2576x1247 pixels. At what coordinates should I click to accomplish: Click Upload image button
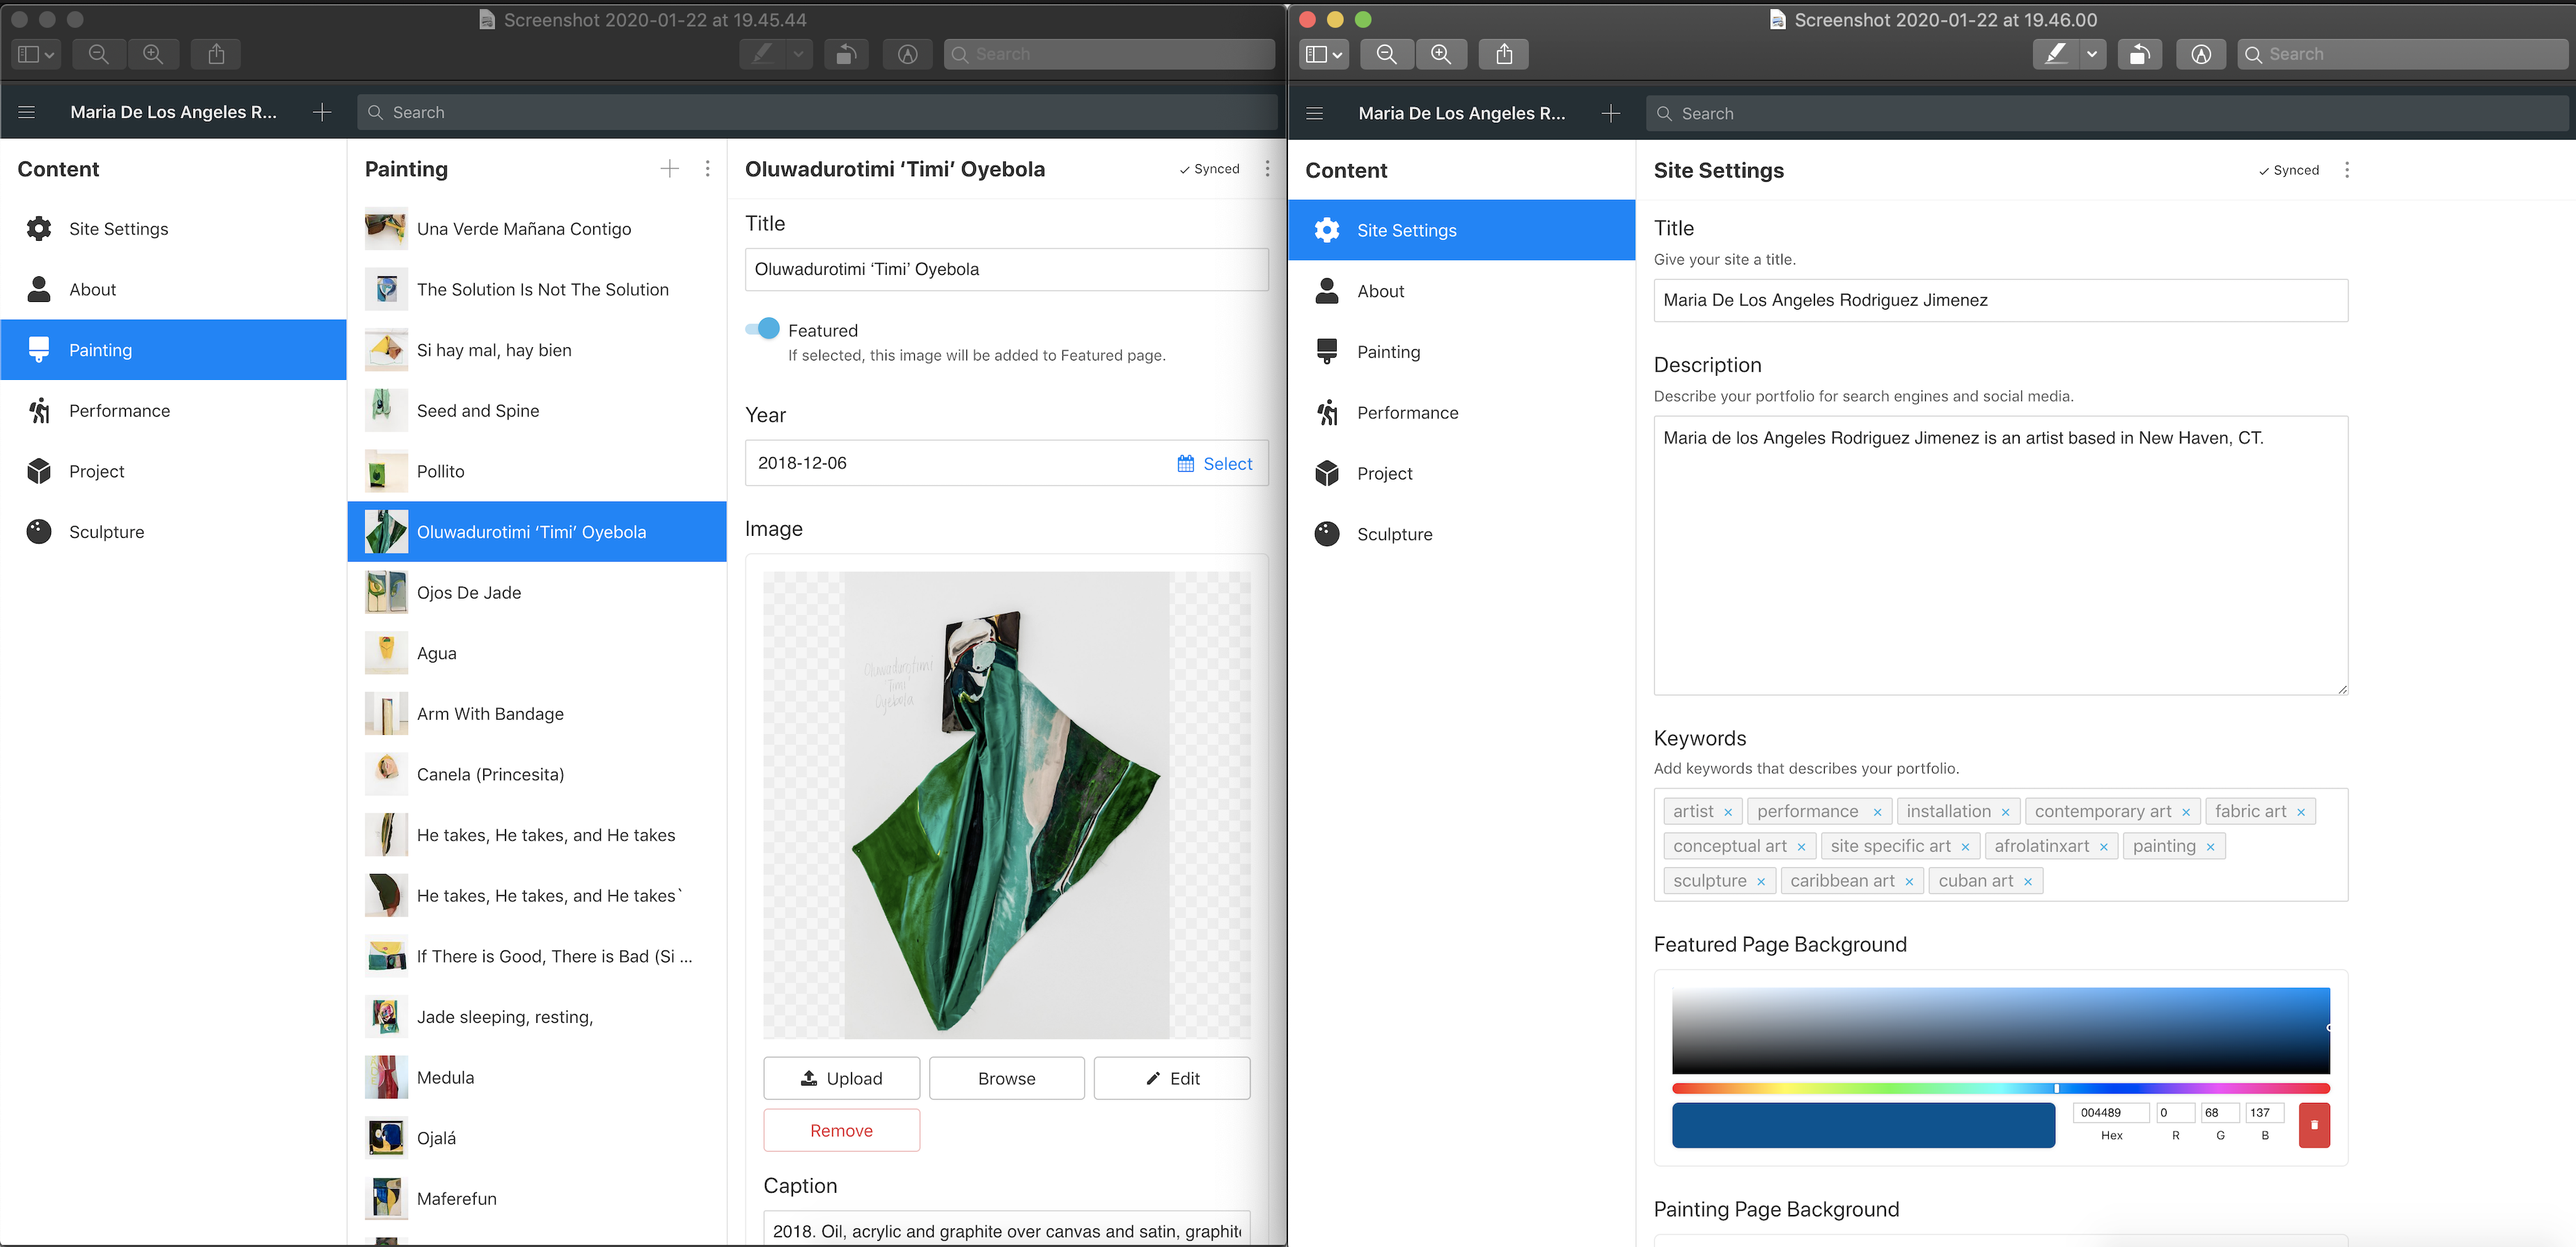(x=841, y=1078)
